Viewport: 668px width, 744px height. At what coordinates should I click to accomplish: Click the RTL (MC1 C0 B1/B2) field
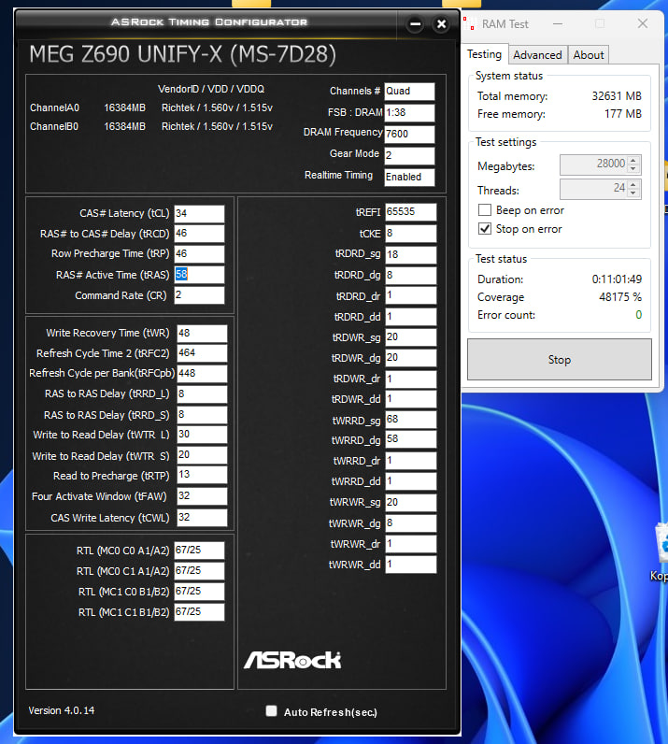click(199, 592)
